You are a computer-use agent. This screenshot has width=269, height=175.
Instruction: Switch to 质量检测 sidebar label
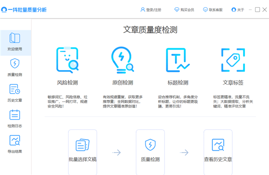point(15,75)
